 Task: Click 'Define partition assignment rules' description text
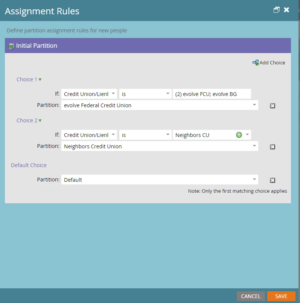pyautogui.click(x=67, y=30)
